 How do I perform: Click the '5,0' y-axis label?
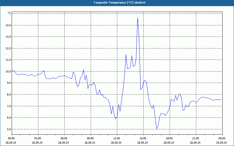(x=9, y=129)
